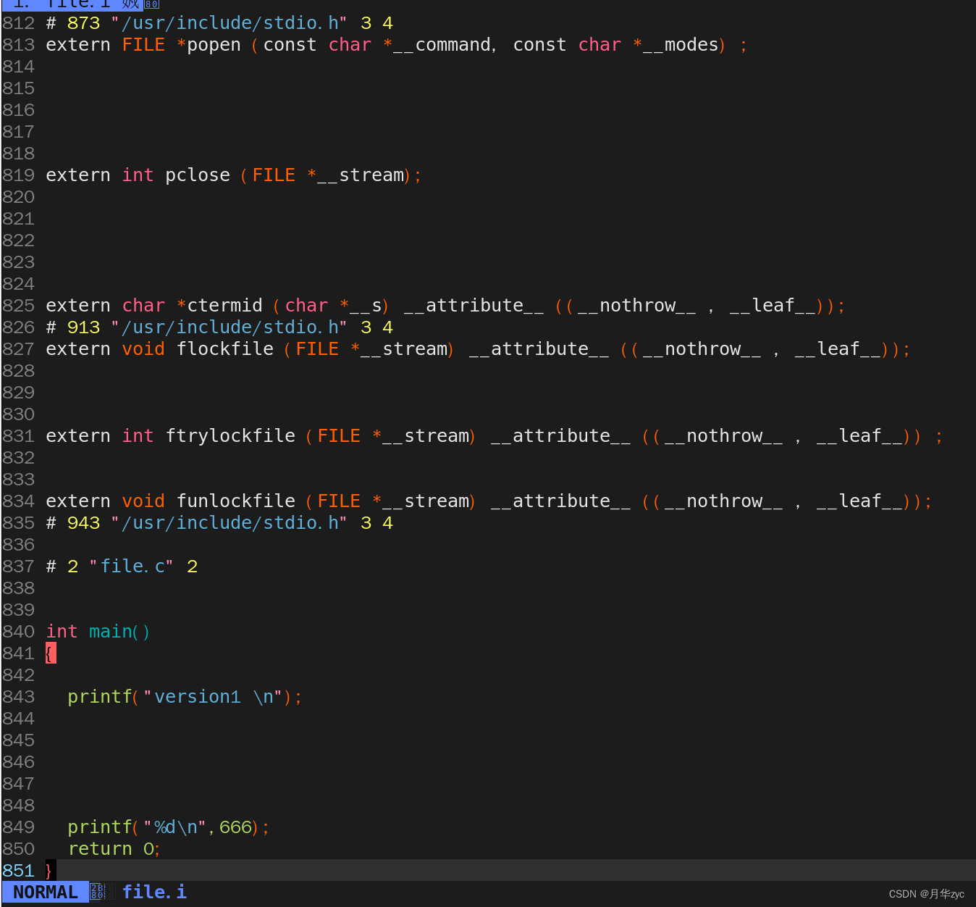Image resolution: width=976 pixels, height=907 pixels.
Task: Click flockfile function name on line 827
Action: click(x=224, y=349)
